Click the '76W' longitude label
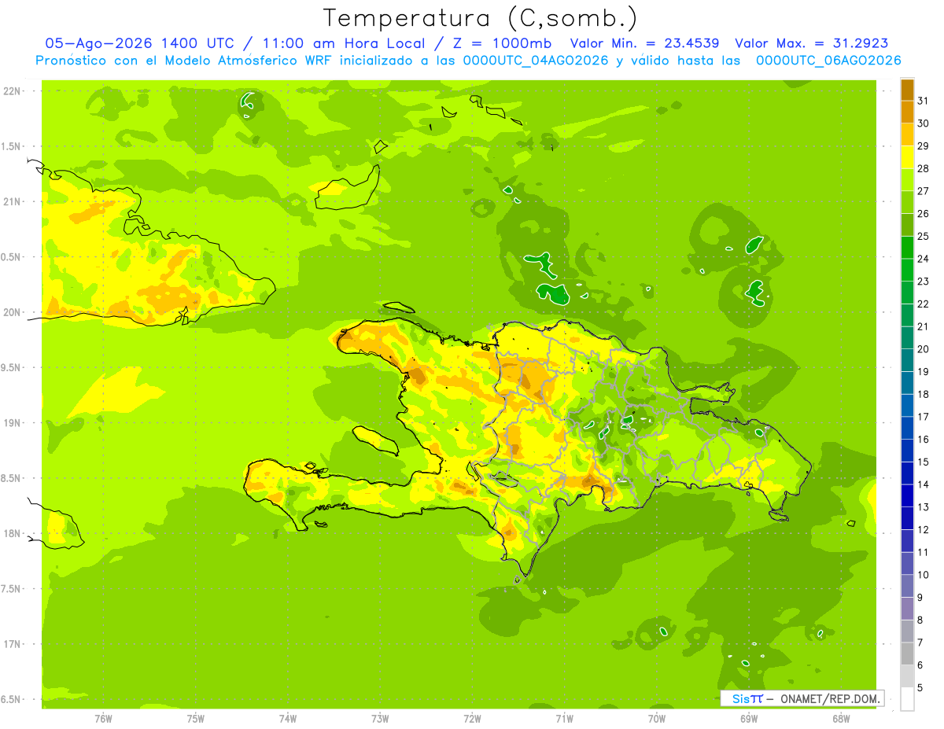 pyautogui.click(x=103, y=719)
